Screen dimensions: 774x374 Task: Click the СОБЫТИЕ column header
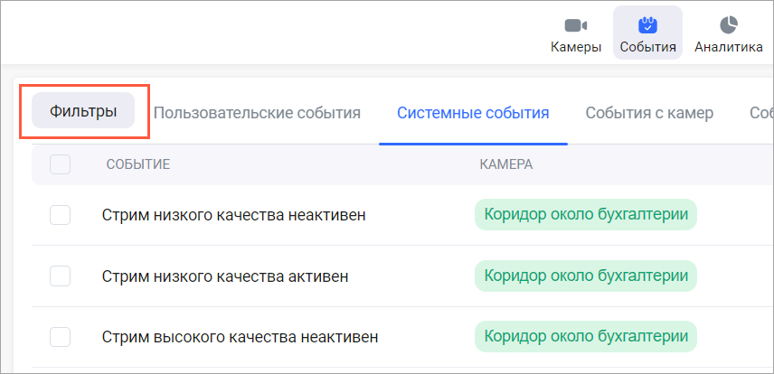click(138, 164)
